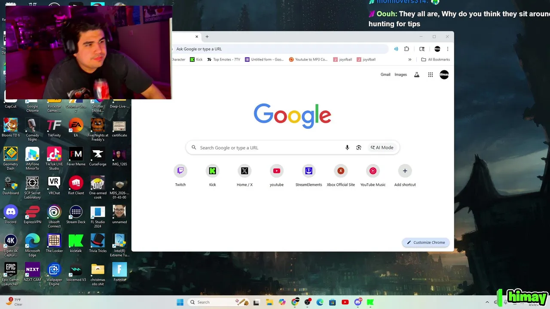This screenshot has height=309, width=550.
Task: Click the Add shortcut plus tile
Action: (x=405, y=171)
